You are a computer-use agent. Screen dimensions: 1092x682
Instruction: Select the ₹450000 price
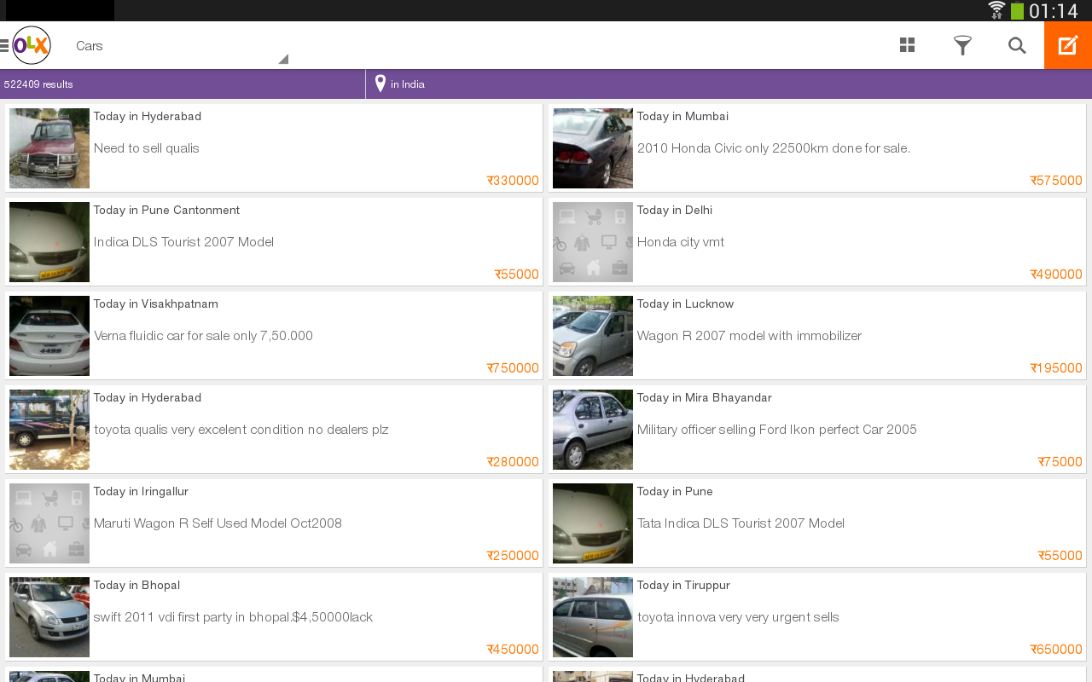pyautogui.click(x=513, y=650)
